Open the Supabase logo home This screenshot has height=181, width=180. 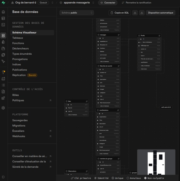click(3, 3)
